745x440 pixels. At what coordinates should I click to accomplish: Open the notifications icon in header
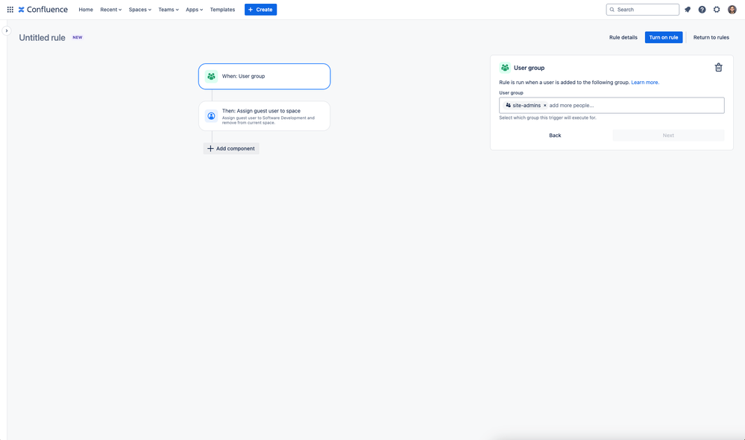click(x=688, y=10)
